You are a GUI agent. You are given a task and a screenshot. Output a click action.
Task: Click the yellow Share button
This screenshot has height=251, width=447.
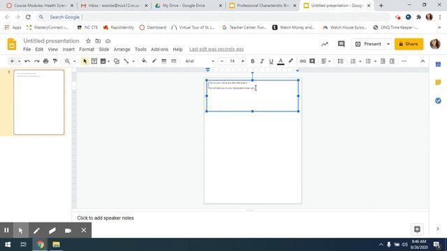point(409,44)
